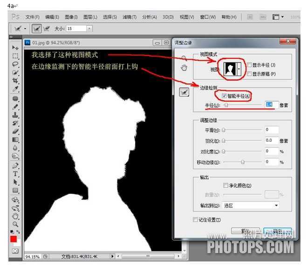Select the Horizontal Type tool
Screen dimensions: 307x268
[15, 174]
